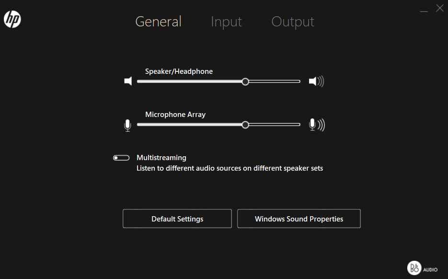Click the HP logo
This screenshot has height=279, width=448.
(x=12, y=19)
